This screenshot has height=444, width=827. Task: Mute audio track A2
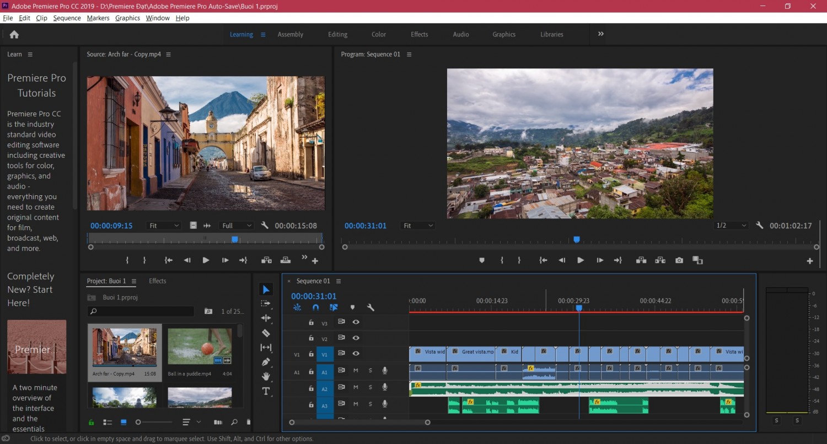click(x=356, y=387)
